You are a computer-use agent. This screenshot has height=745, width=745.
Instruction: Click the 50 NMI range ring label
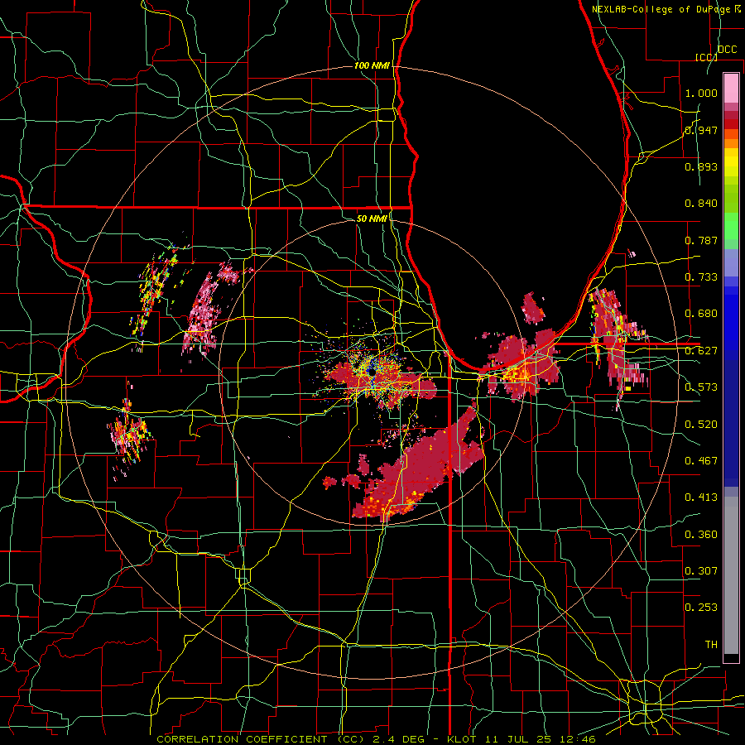tap(371, 219)
